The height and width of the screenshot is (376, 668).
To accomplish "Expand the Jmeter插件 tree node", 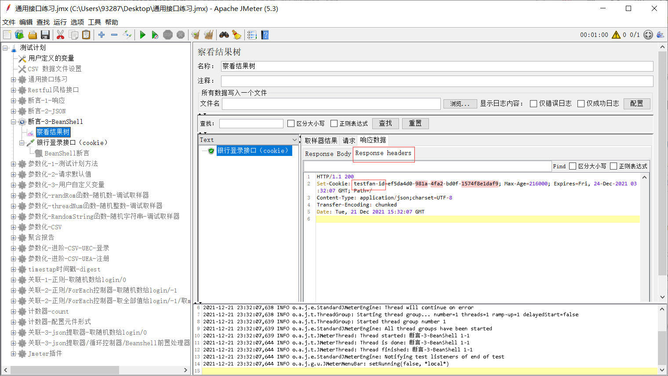I will (13, 354).
